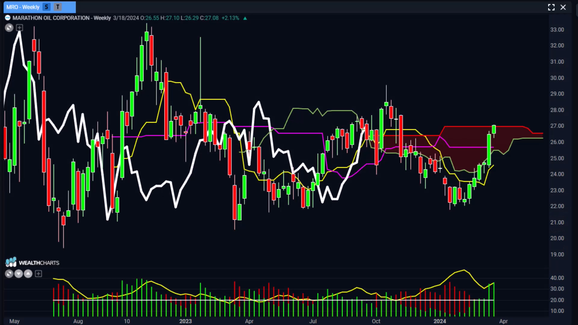Select the MRO - Weekly chart tab
Screen dimensions: 578x325
point(39,7)
